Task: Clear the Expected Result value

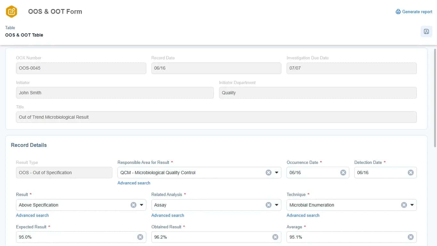Action: point(140,237)
